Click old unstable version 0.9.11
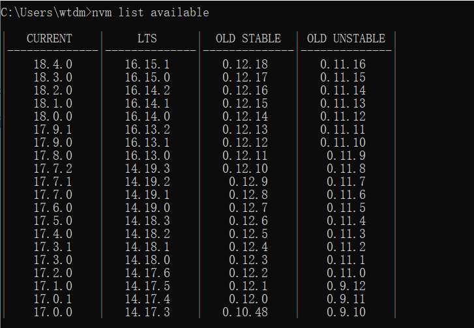 346,299
